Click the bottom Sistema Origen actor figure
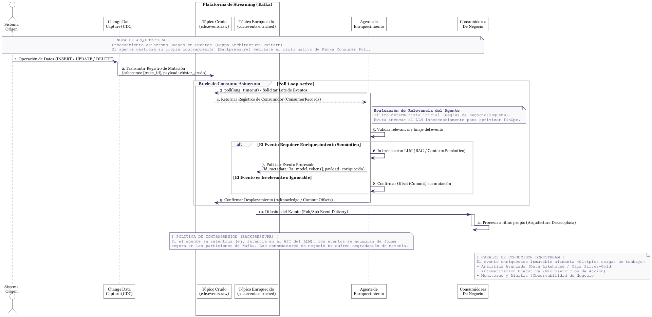652x317 pixels. [12, 303]
